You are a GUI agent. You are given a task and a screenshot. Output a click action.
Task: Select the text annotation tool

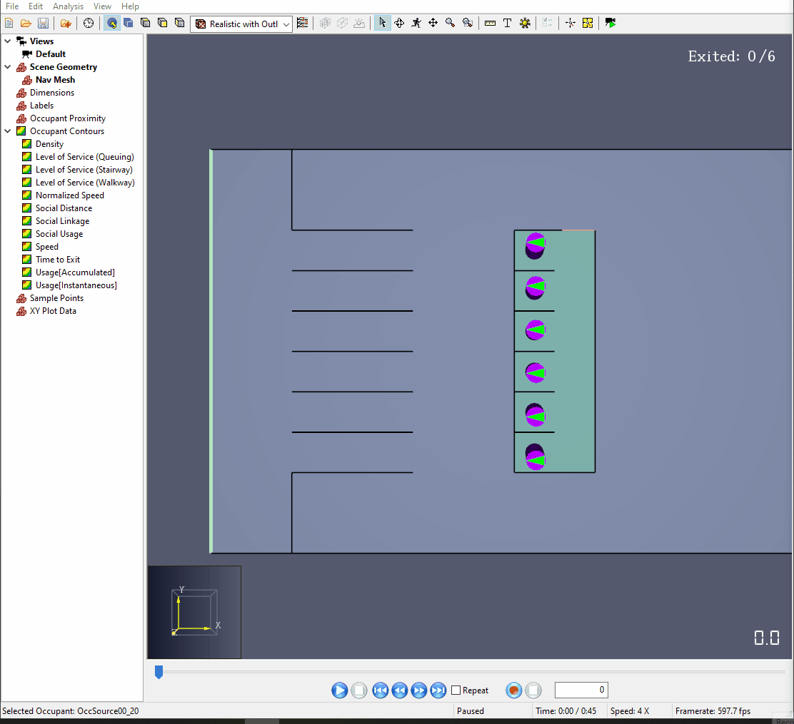[x=507, y=24]
